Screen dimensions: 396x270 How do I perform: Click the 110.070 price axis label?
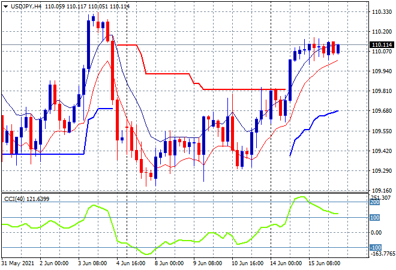coord(382,52)
